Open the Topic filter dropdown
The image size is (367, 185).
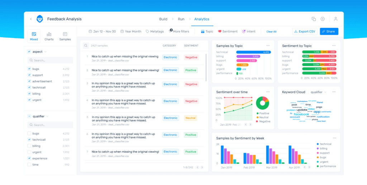(207, 32)
